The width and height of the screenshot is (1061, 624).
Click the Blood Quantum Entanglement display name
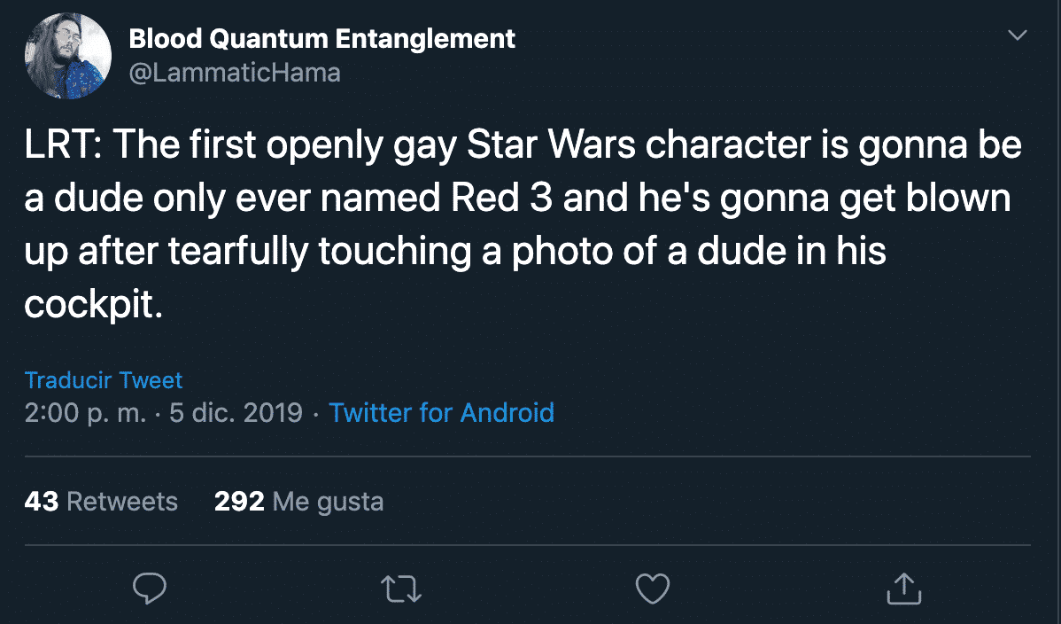[x=322, y=38]
